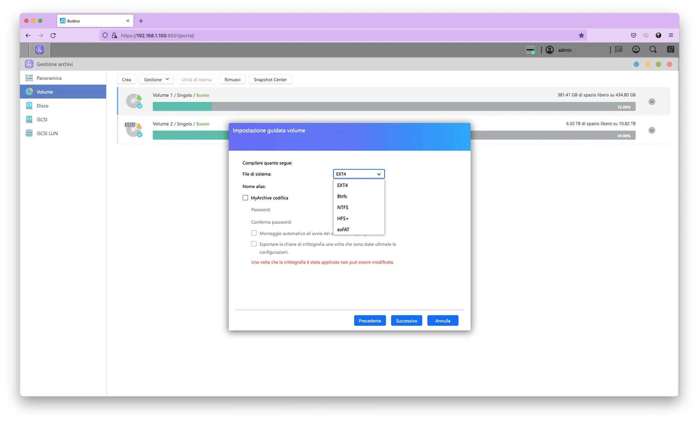
Task: Tick the Montaggio automatico all'avvio checkbox
Action: pyautogui.click(x=254, y=233)
